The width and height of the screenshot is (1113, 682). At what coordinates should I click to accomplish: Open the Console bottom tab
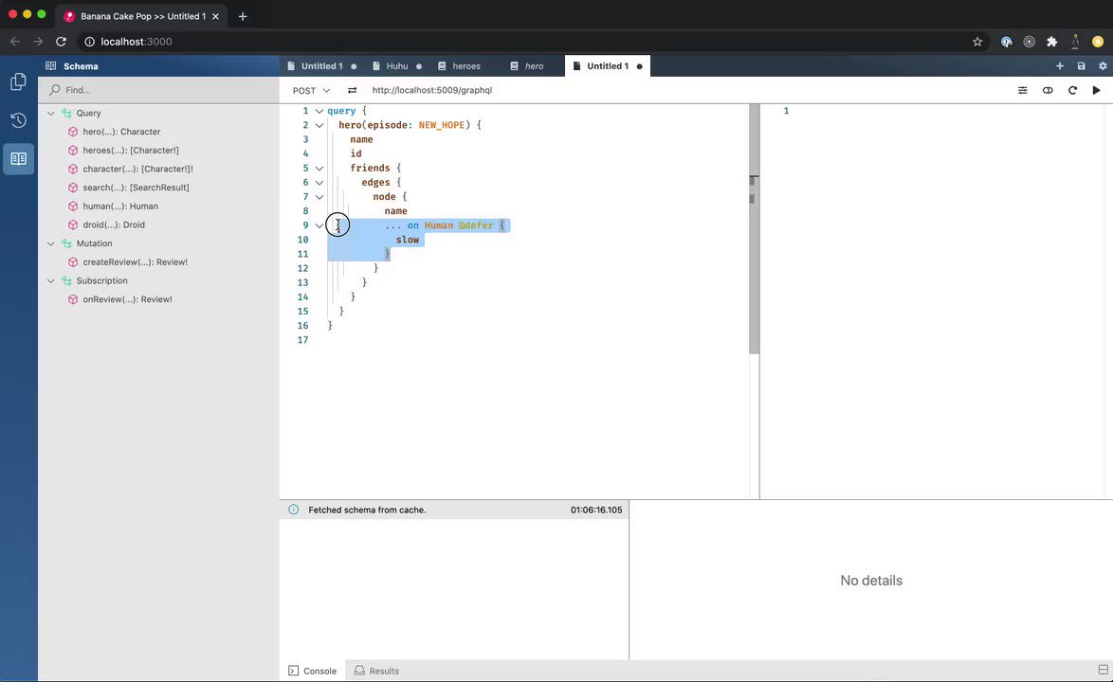[312, 671]
